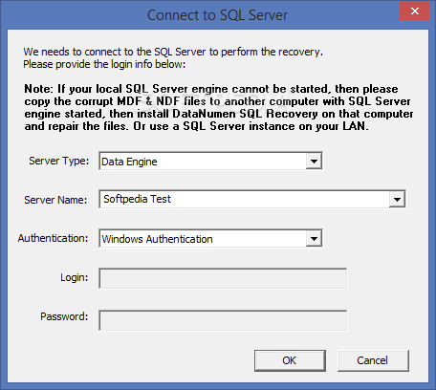
Task: Click the bold Note paragraph text
Action: (x=219, y=107)
